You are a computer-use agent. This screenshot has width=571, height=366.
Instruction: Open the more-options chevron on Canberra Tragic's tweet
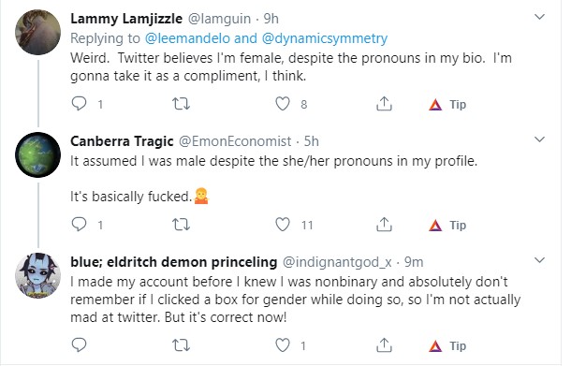click(539, 139)
